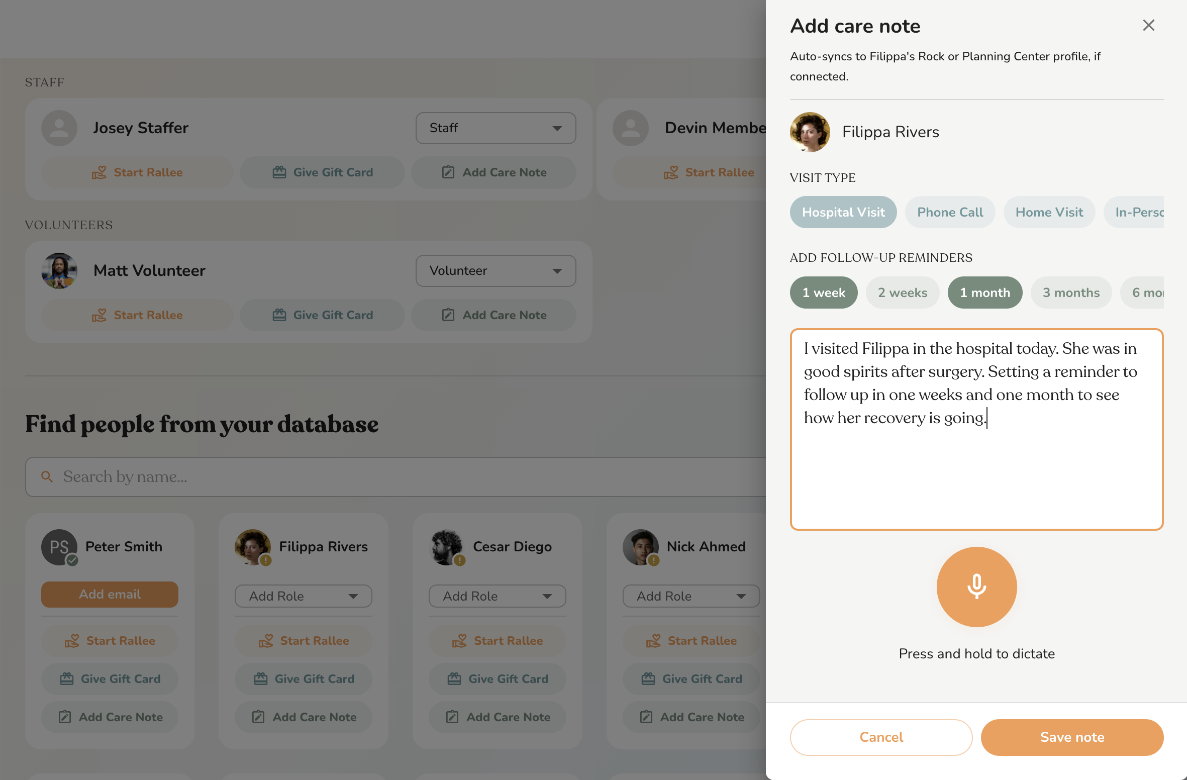Click Nick Ahmed's profile photo
Viewport: 1187px width, 780px height.
coord(641,547)
